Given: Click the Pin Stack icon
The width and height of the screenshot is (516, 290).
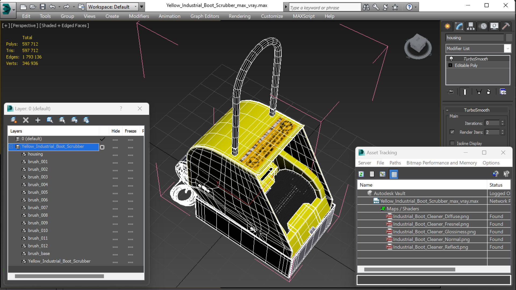Looking at the screenshot, I should 450,92.
